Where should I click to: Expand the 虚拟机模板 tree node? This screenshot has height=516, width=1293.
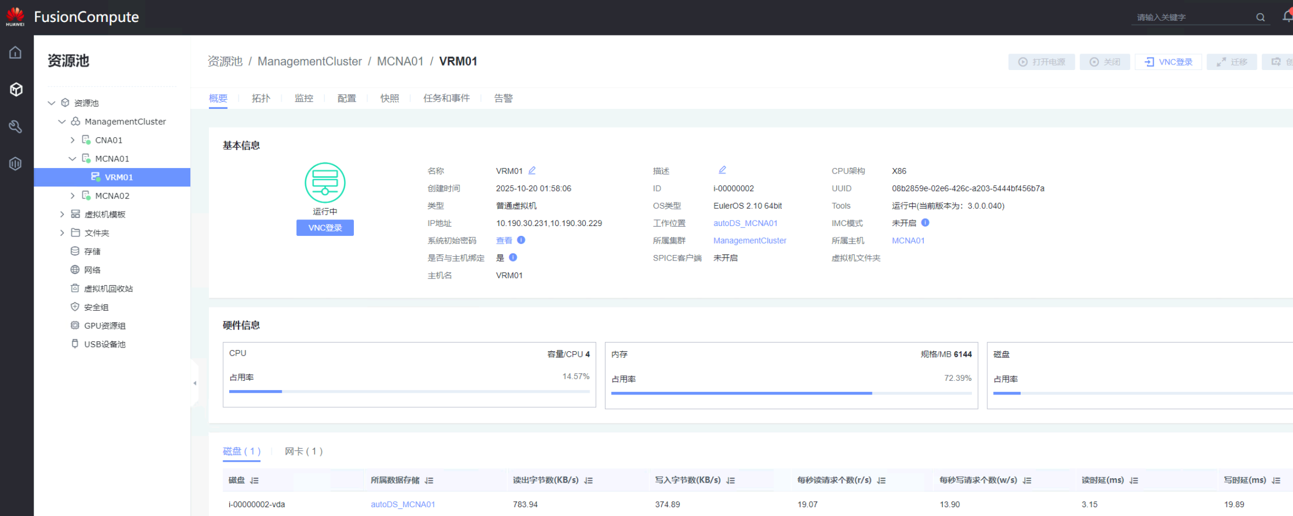(62, 214)
